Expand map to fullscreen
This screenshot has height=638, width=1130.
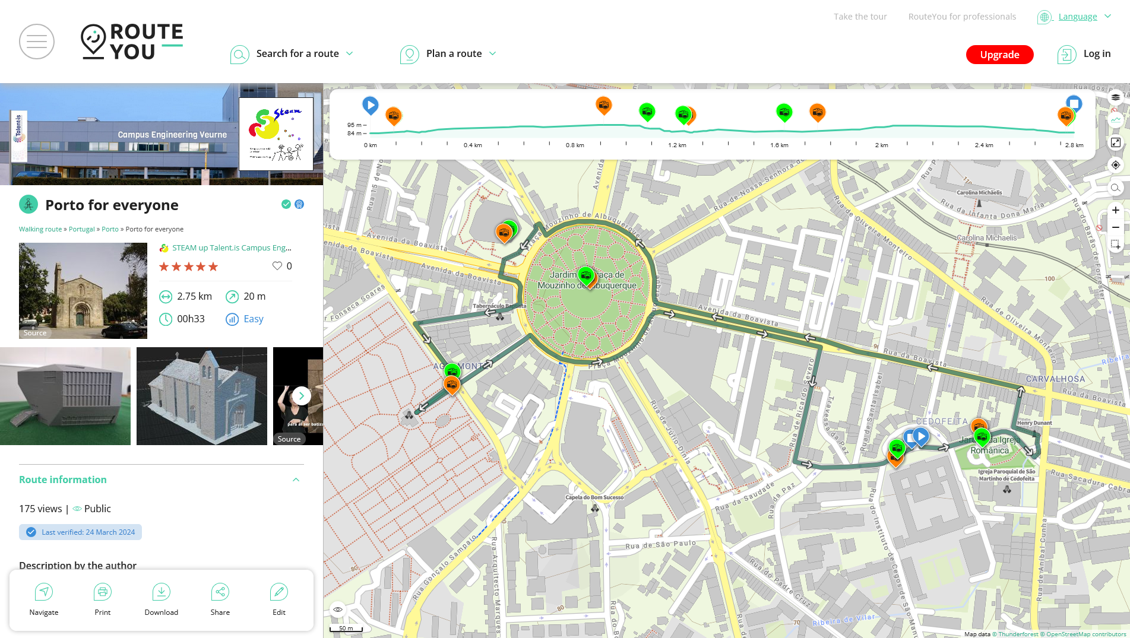1116,142
